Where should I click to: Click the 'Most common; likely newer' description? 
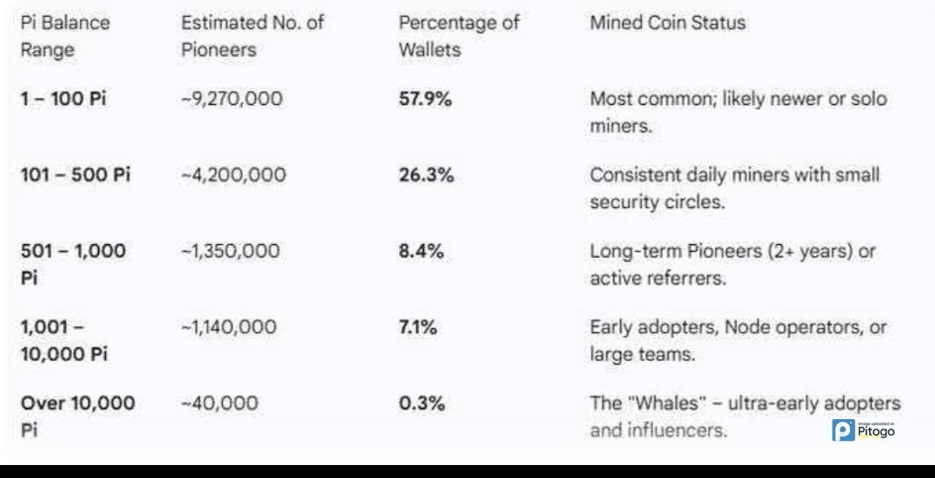click(x=738, y=113)
